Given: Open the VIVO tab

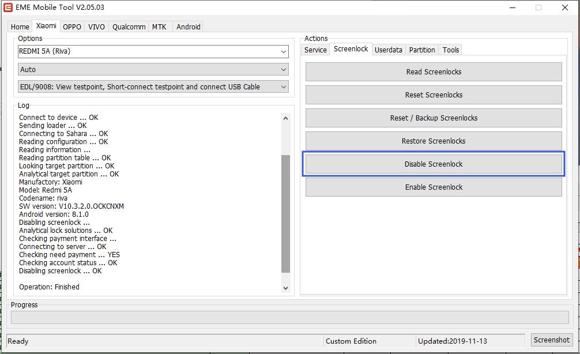Looking at the screenshot, I should pos(96,27).
